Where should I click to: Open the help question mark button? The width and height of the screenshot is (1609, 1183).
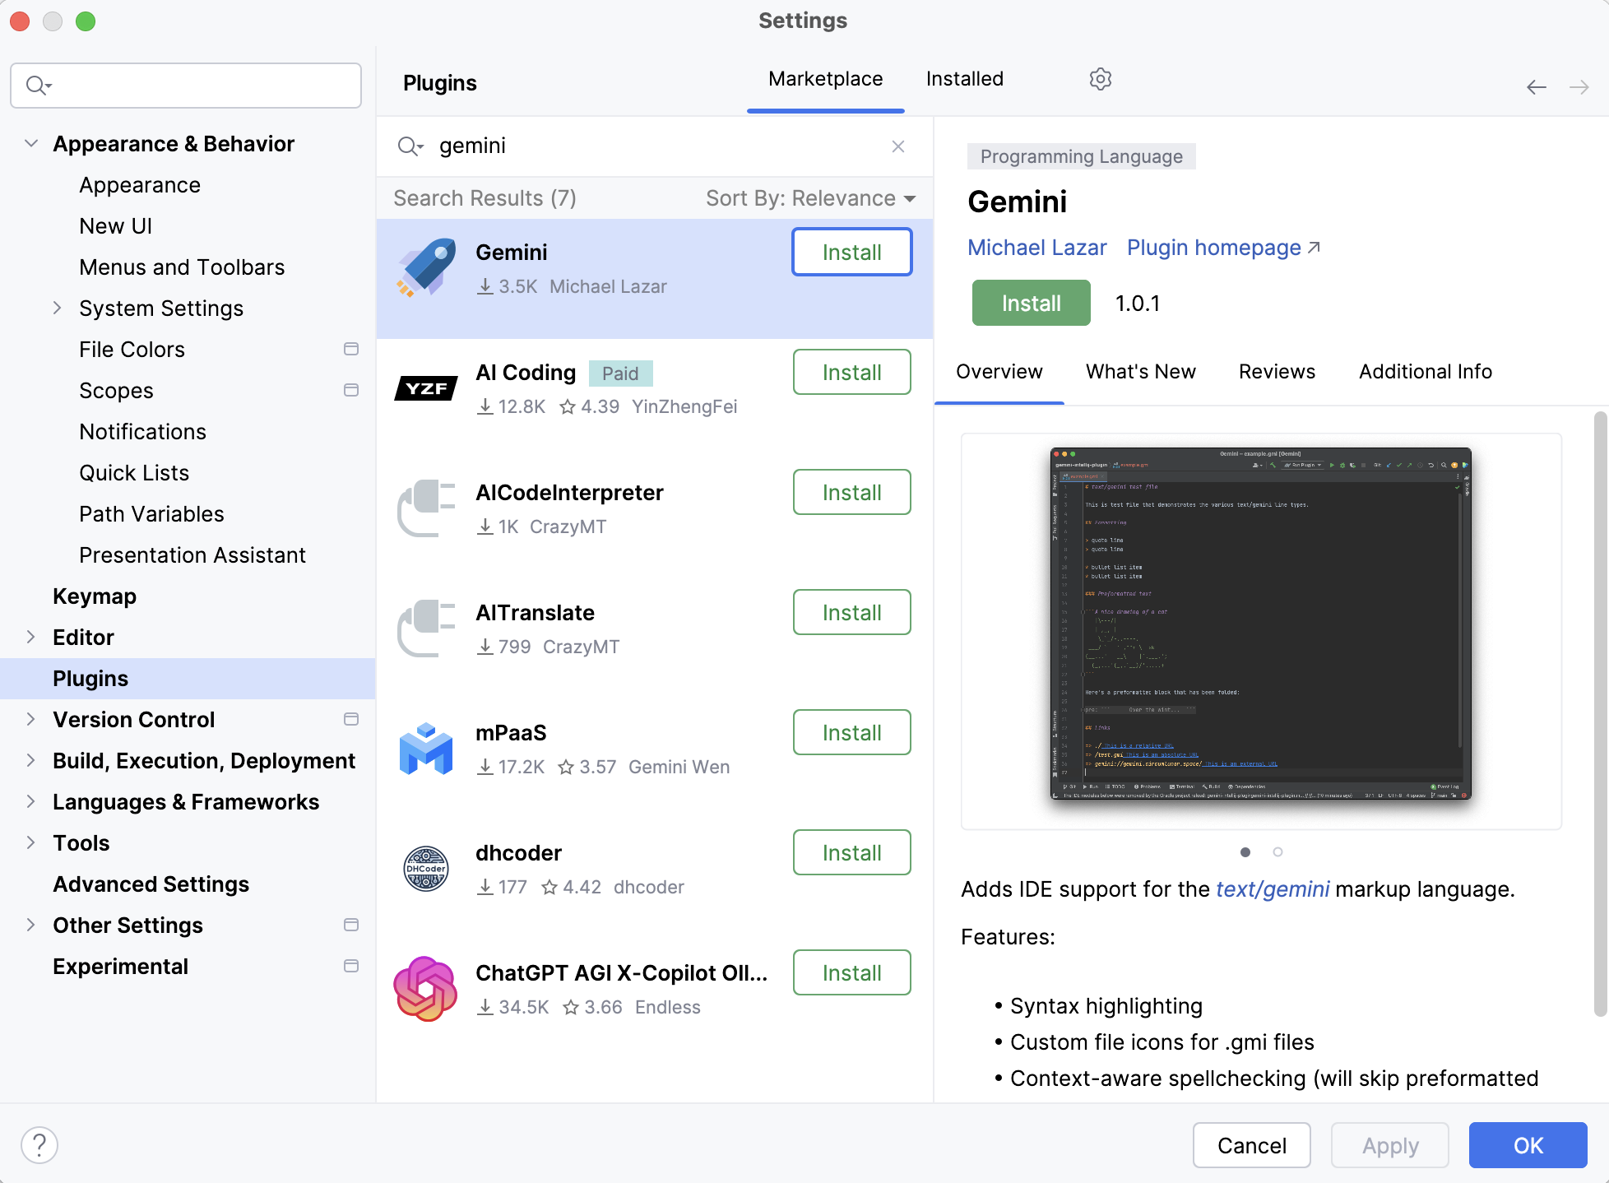click(39, 1144)
